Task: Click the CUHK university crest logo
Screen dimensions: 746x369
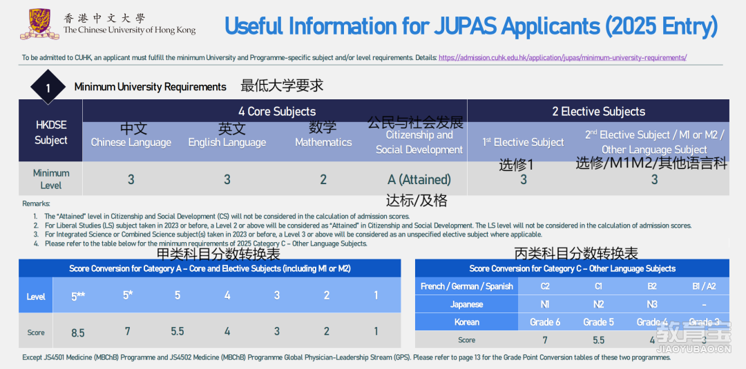Action: (x=39, y=24)
